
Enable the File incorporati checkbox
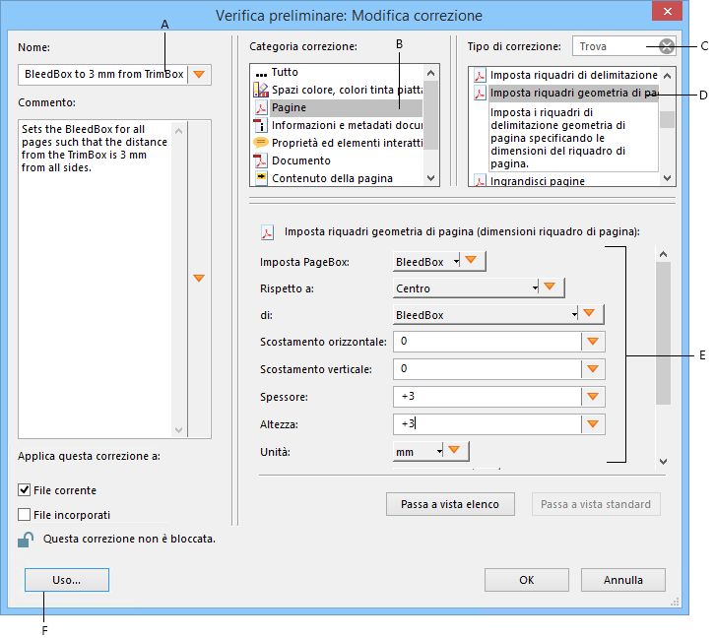(24, 515)
